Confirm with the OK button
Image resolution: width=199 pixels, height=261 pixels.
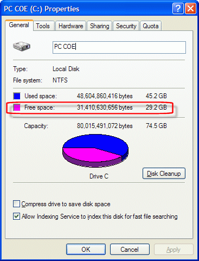click(86, 249)
